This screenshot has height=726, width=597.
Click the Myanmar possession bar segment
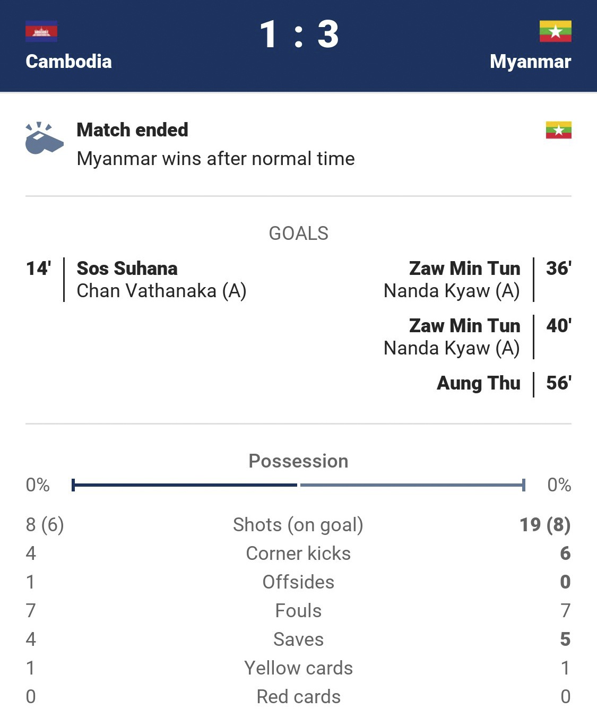point(412,485)
